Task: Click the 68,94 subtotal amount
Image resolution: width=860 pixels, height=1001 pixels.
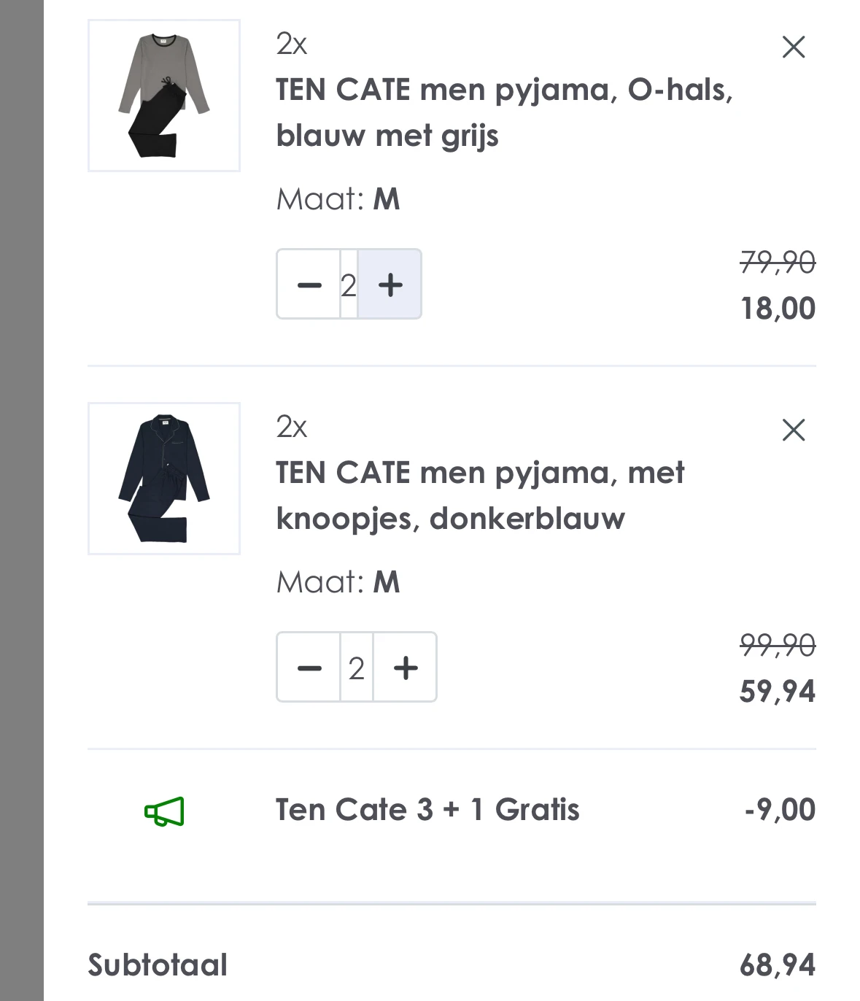Action: tap(777, 965)
